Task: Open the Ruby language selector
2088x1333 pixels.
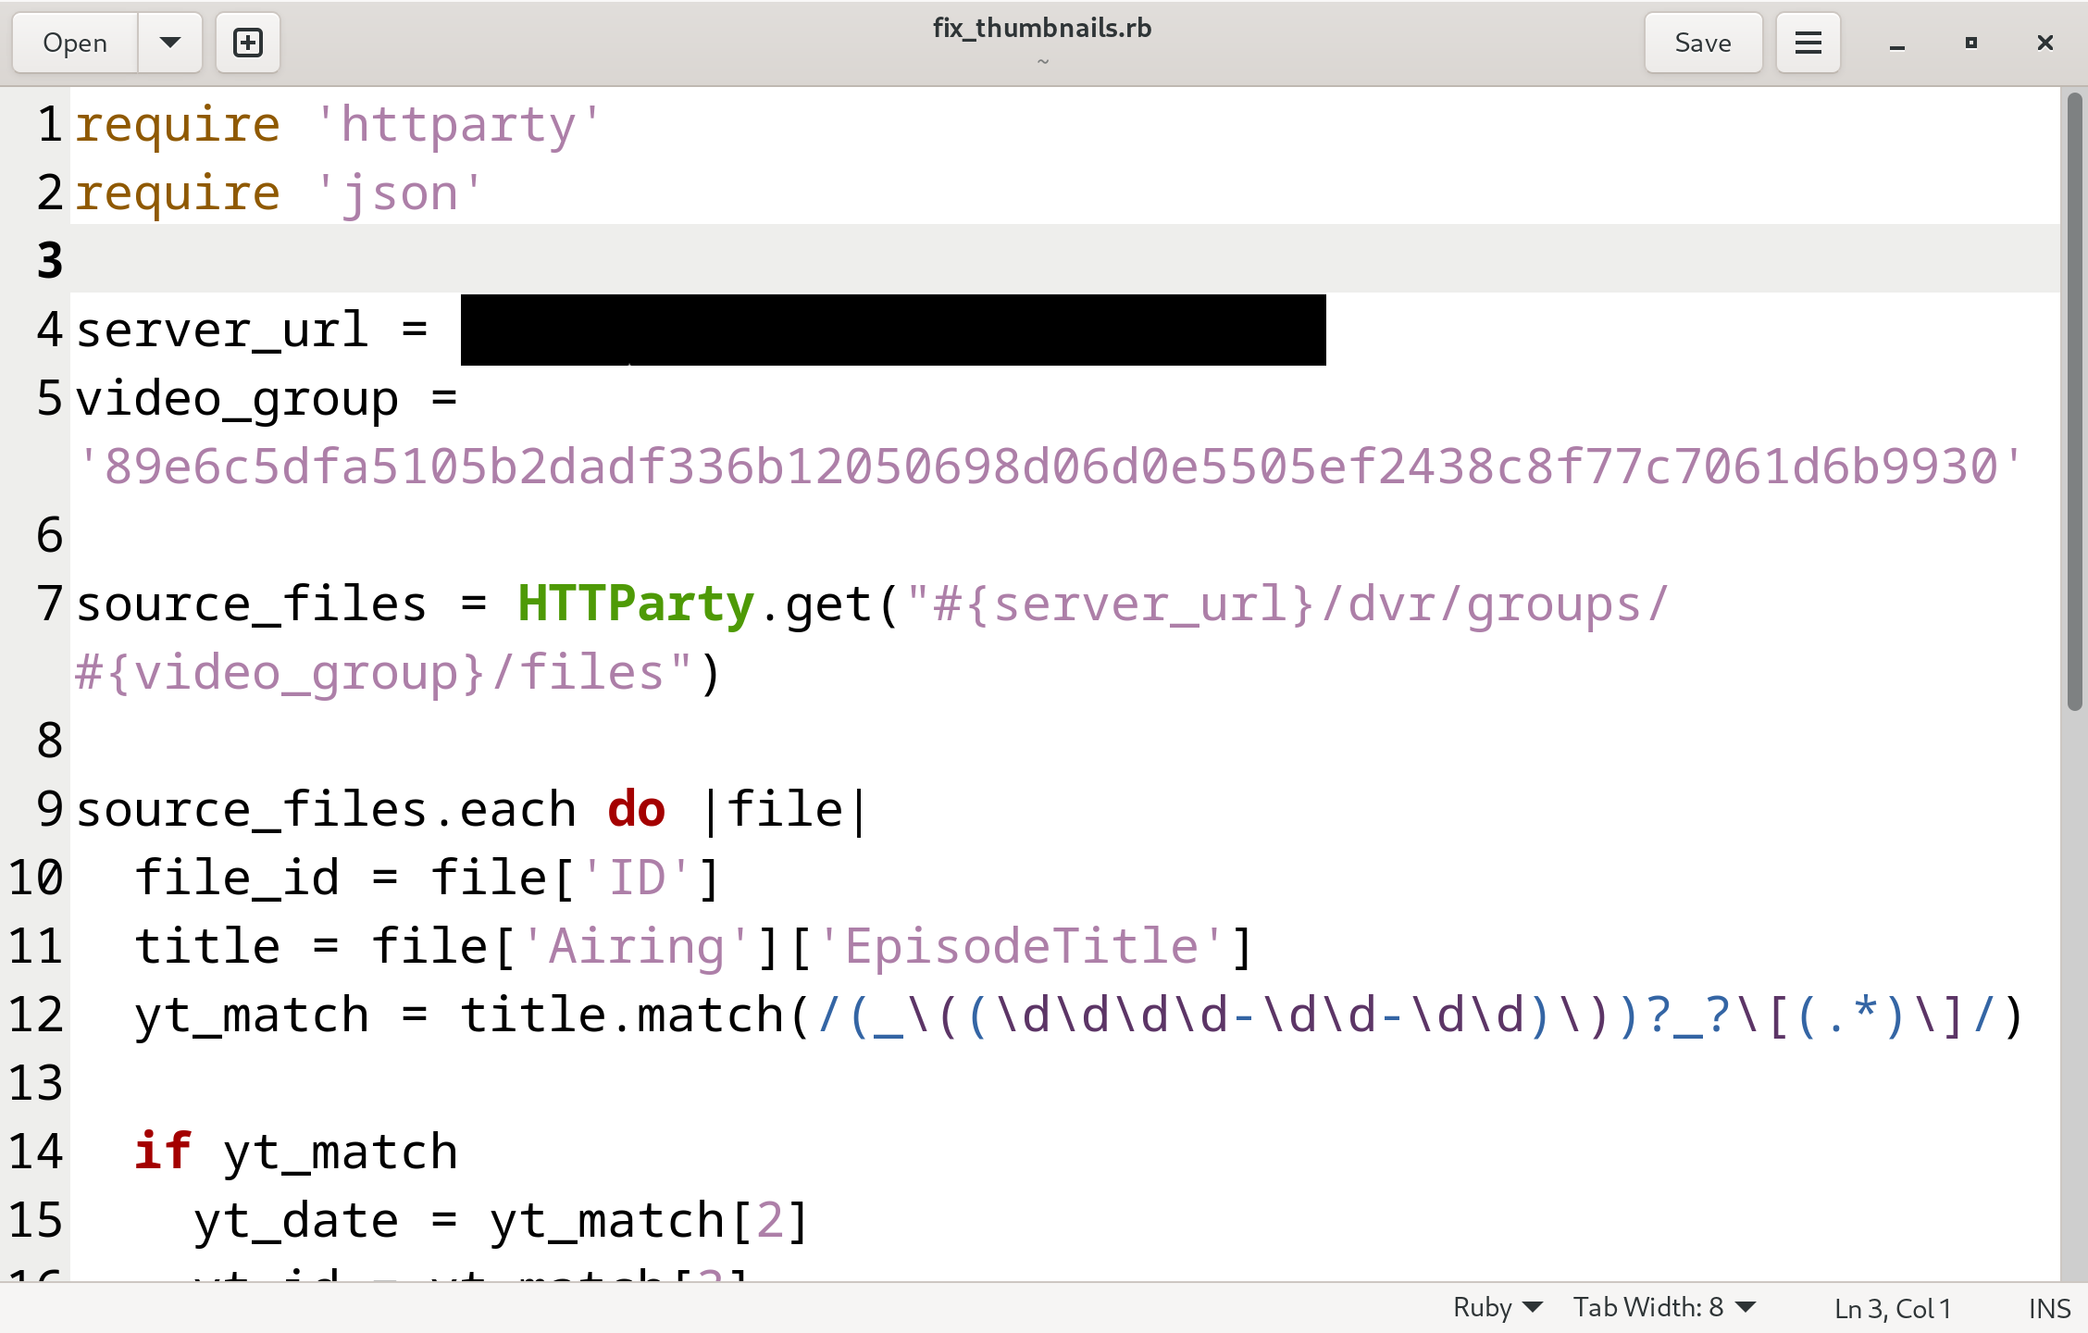Action: 1497,1307
